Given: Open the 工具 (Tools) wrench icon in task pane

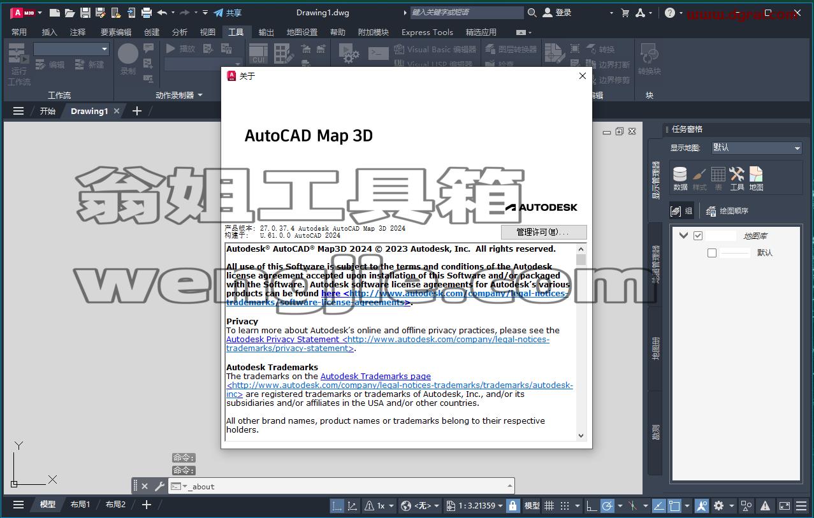Looking at the screenshot, I should click(737, 178).
